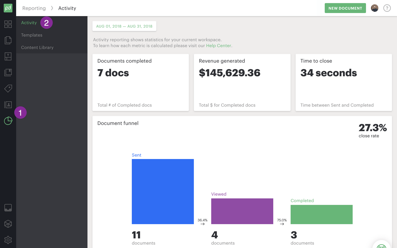This screenshot has width=397, height=248.
Task: Click the user avatar photo
Action: (374, 8)
